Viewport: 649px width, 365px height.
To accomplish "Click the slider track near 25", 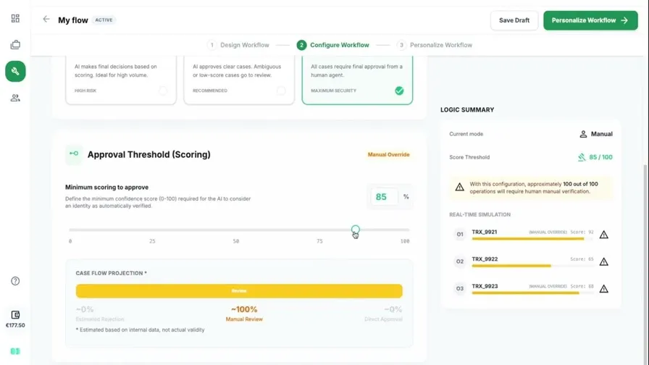I will pos(152,230).
